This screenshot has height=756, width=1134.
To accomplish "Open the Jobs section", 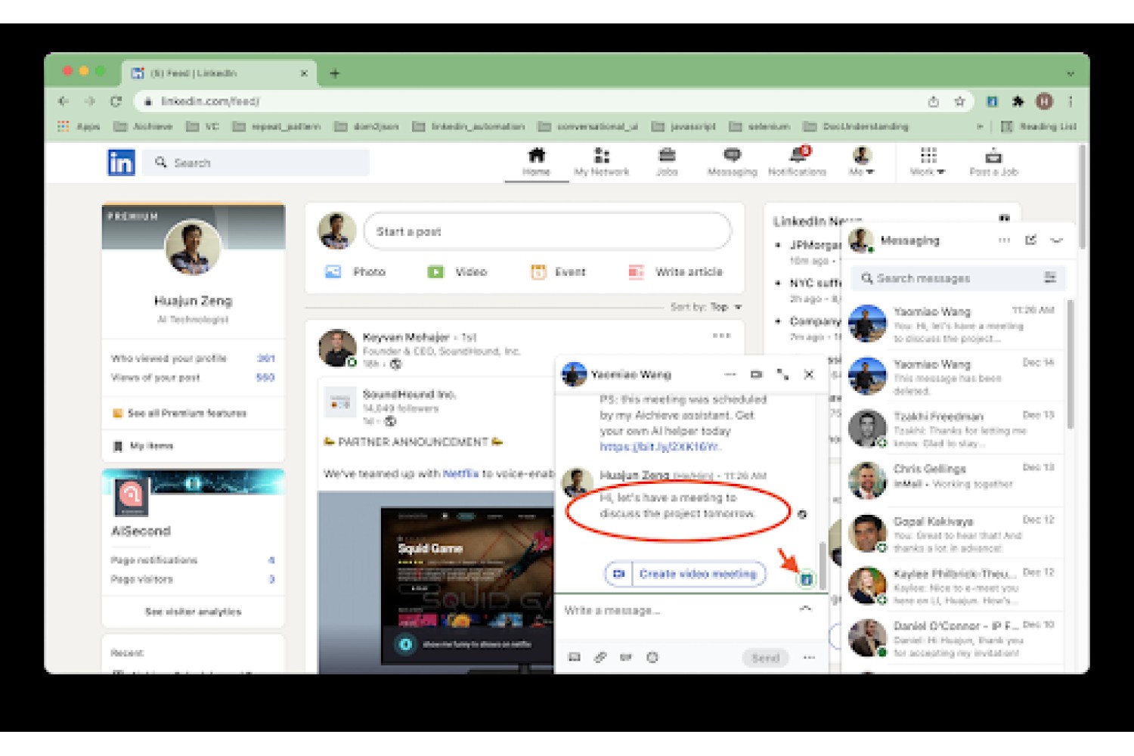I will click(667, 163).
